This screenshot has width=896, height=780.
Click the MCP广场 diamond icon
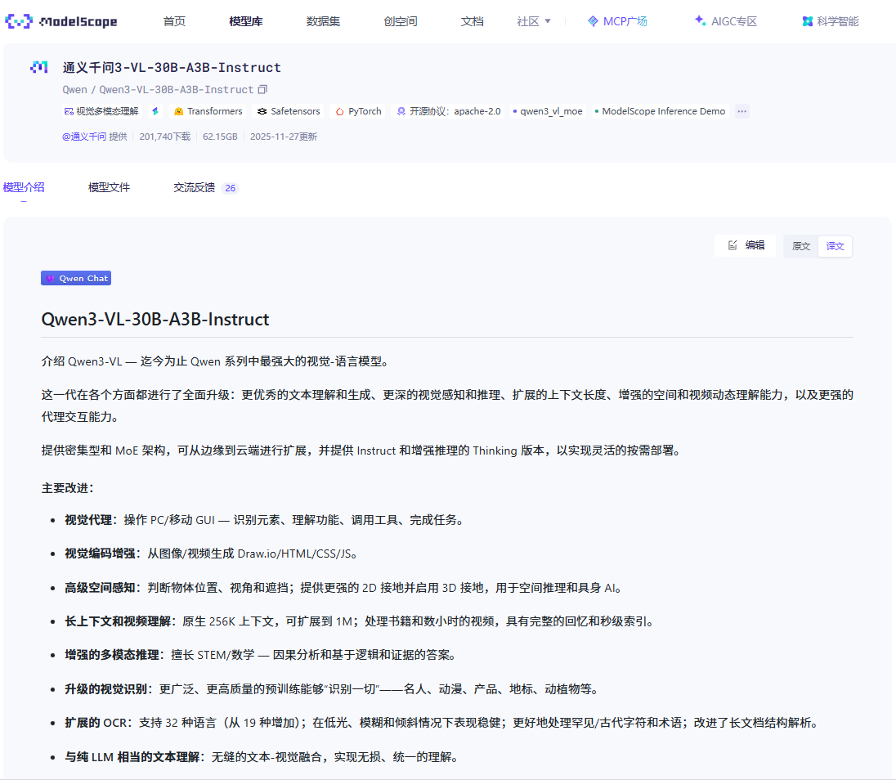[x=593, y=22]
